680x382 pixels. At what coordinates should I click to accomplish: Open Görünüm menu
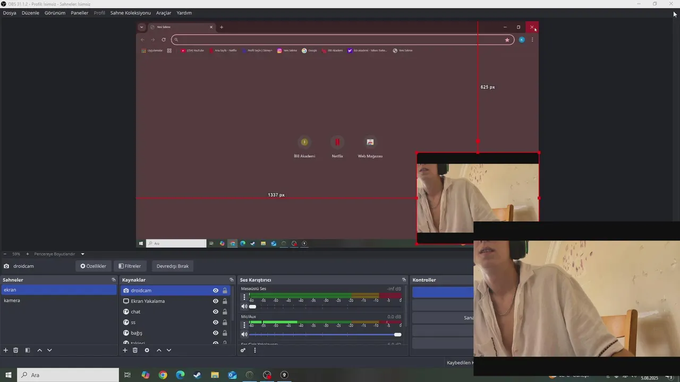tap(55, 13)
